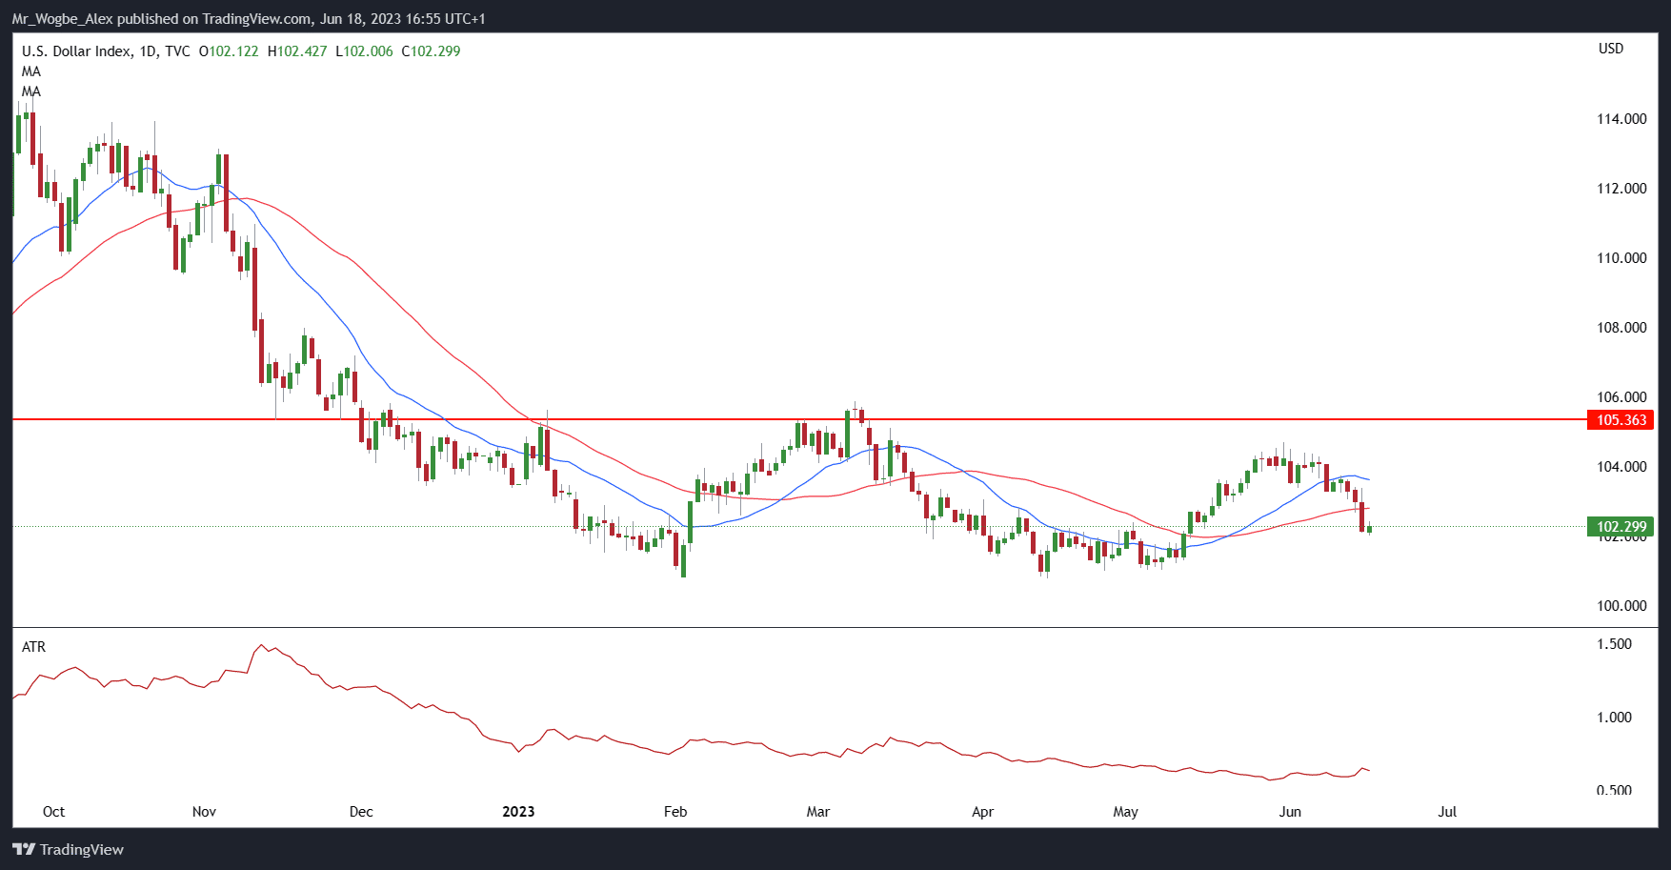Click the Feb label on time axis
1671x870 pixels.
pyautogui.click(x=675, y=812)
